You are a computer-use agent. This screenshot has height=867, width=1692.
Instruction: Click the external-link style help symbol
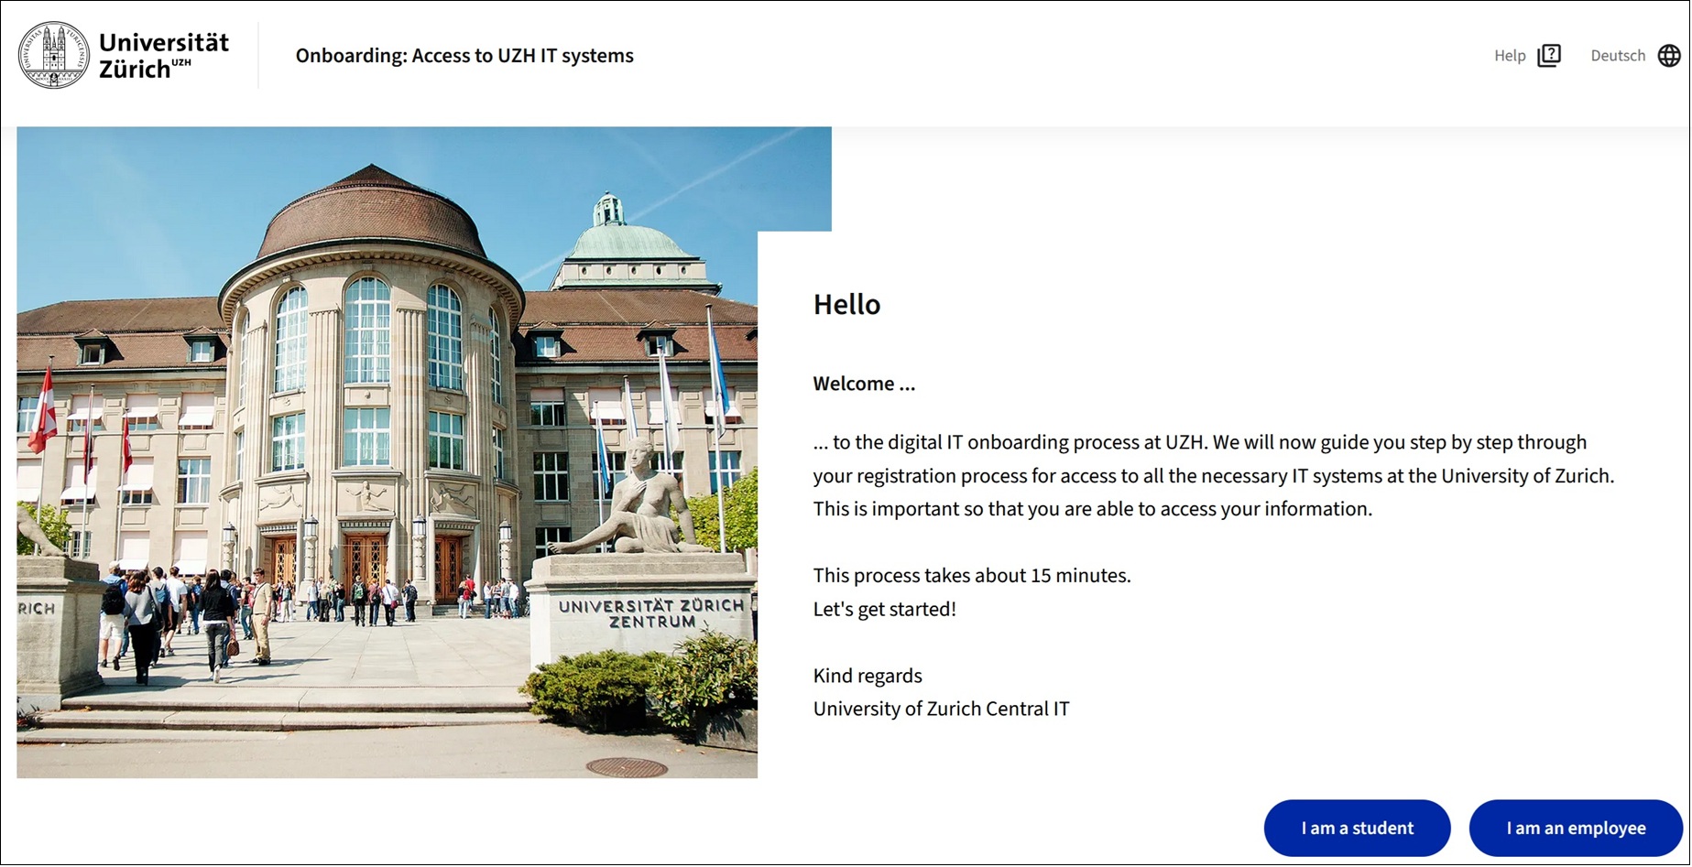[1549, 55]
